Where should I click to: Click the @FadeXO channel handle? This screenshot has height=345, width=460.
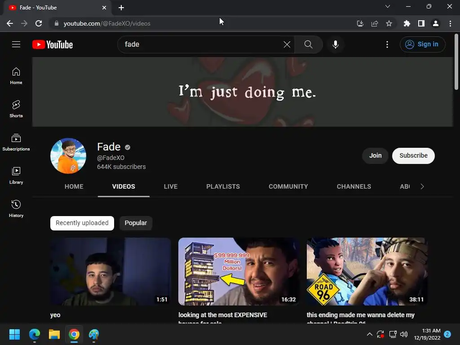click(111, 158)
